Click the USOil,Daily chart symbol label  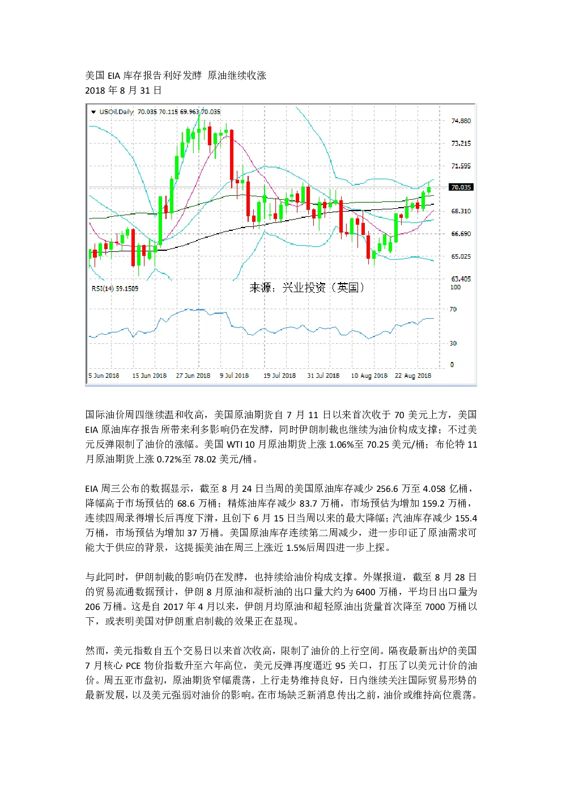[x=116, y=112]
